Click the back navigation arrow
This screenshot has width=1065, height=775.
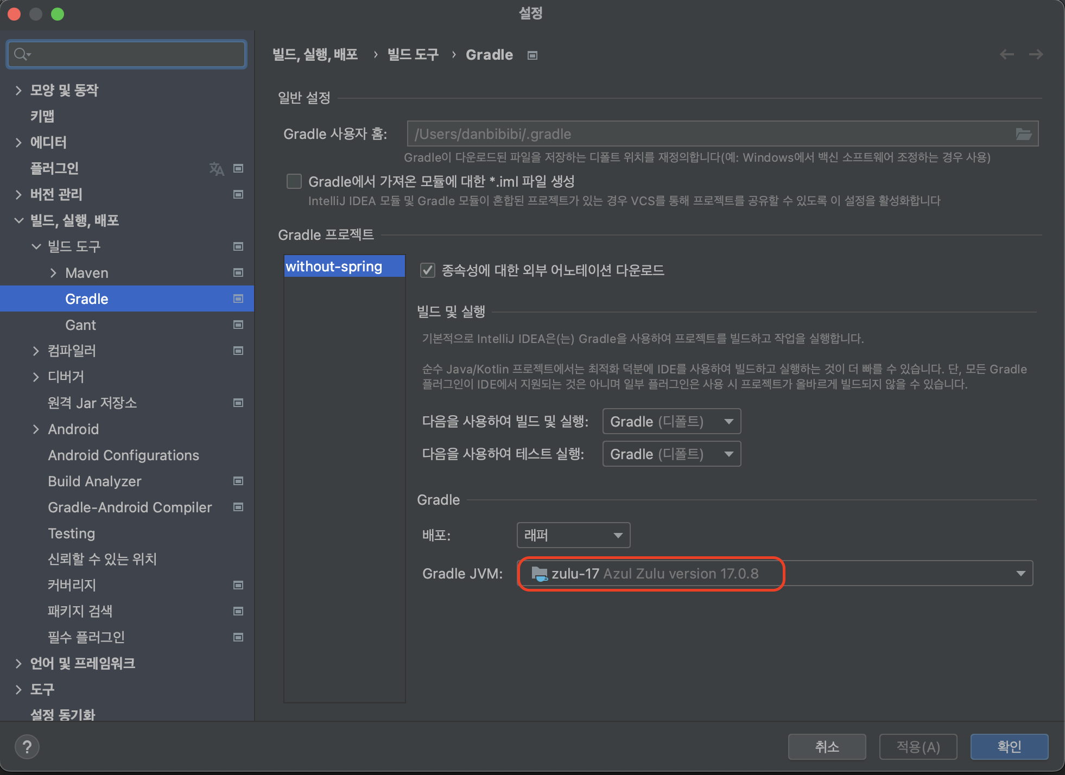pos(1007,54)
